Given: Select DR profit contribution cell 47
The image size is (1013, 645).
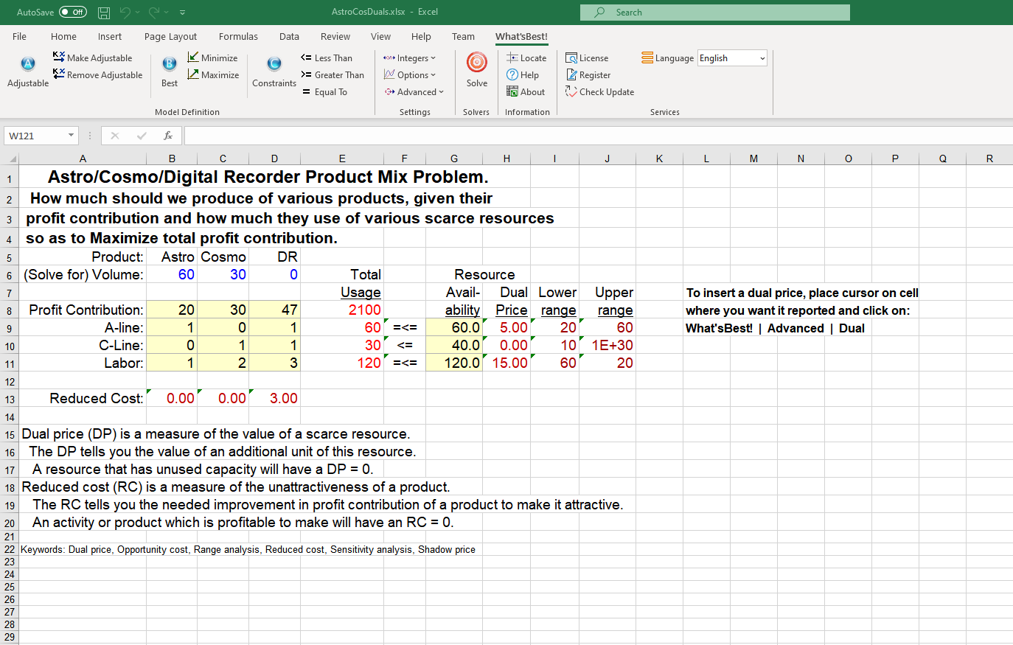Looking at the screenshot, I should point(275,310).
